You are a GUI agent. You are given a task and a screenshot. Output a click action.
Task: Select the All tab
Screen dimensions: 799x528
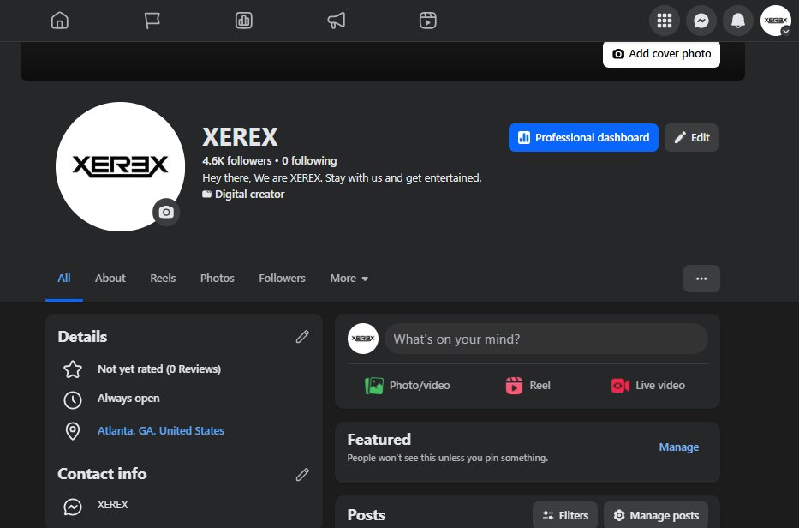(64, 279)
